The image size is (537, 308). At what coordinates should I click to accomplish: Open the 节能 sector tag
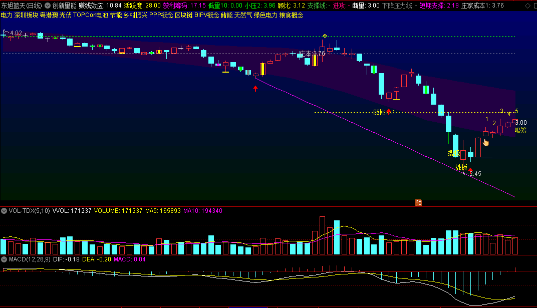point(116,15)
